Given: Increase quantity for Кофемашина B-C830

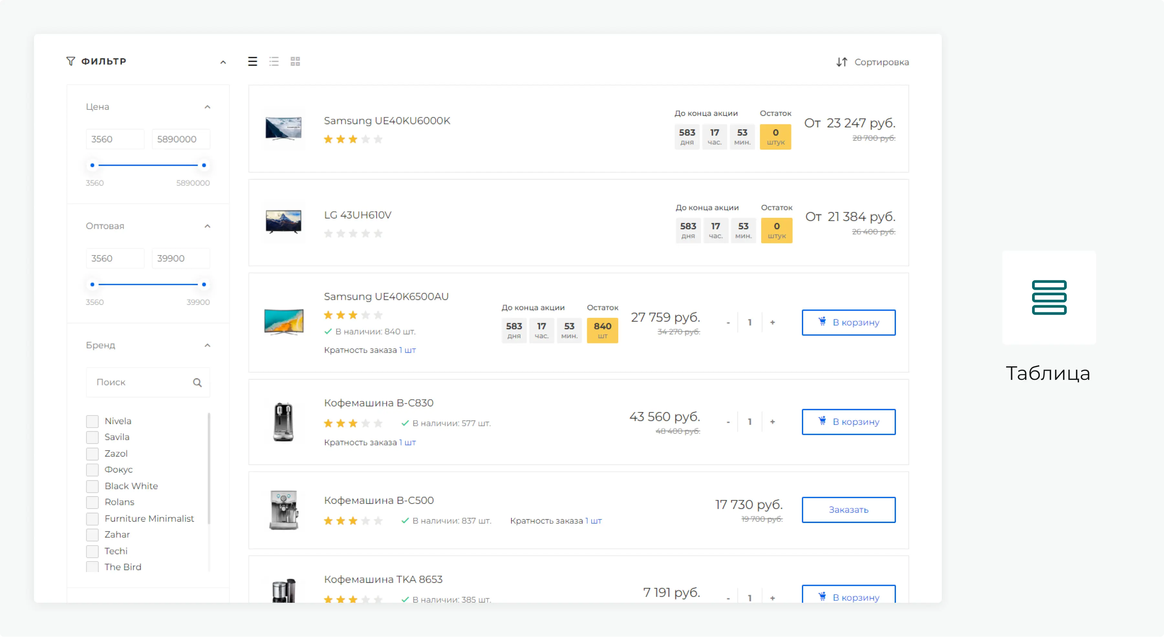Looking at the screenshot, I should pos(772,422).
